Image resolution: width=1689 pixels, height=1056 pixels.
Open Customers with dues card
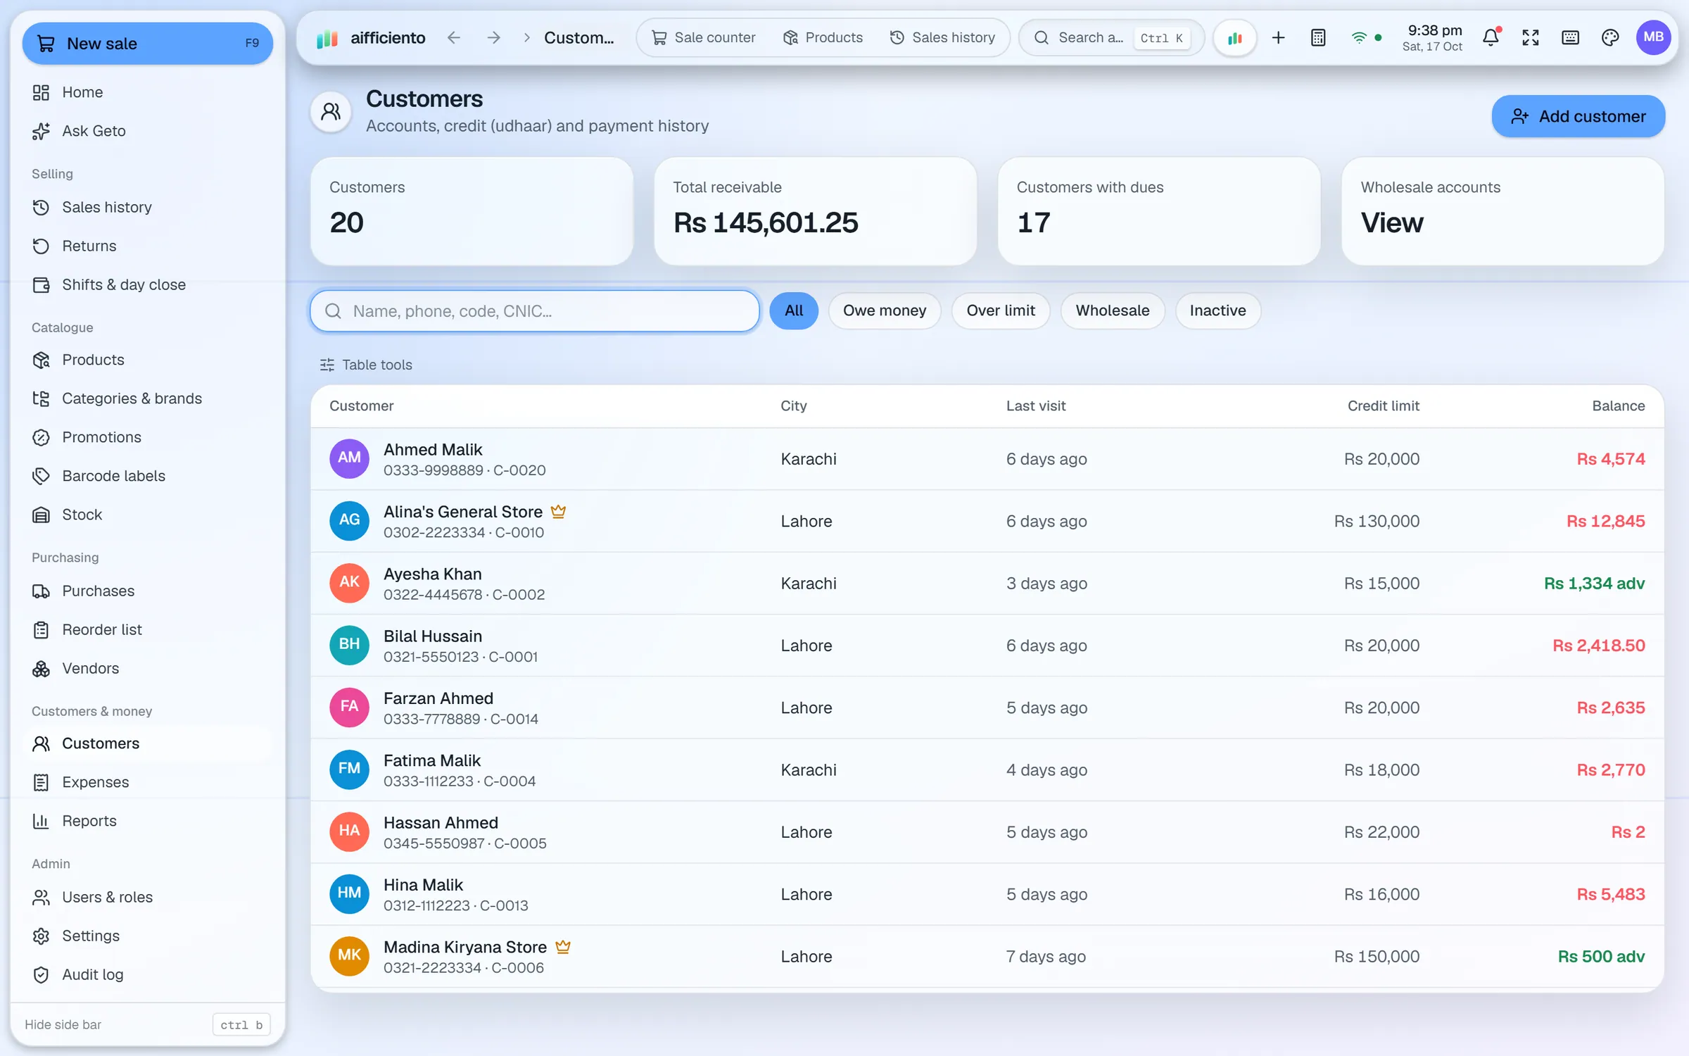[x=1158, y=211]
